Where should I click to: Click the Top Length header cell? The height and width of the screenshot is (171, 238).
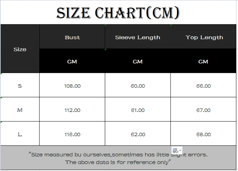pyautogui.click(x=204, y=37)
